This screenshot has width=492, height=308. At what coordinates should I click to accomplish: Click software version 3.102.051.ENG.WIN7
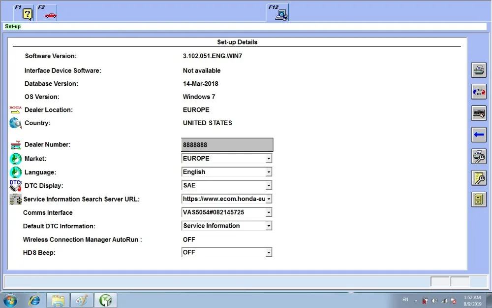tap(213, 56)
